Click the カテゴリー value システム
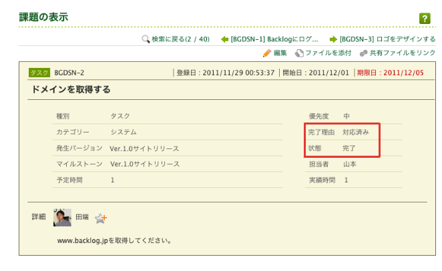Screen dimensions: 442x271 [x=124, y=132]
